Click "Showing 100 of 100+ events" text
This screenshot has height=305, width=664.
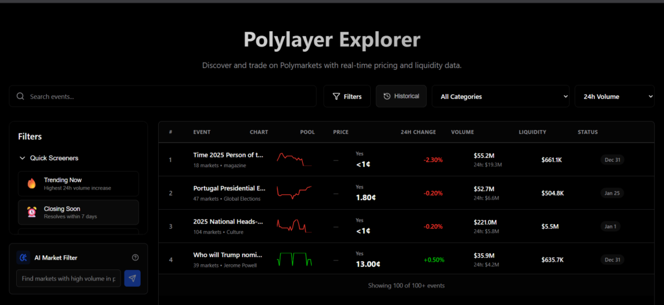[x=406, y=286]
